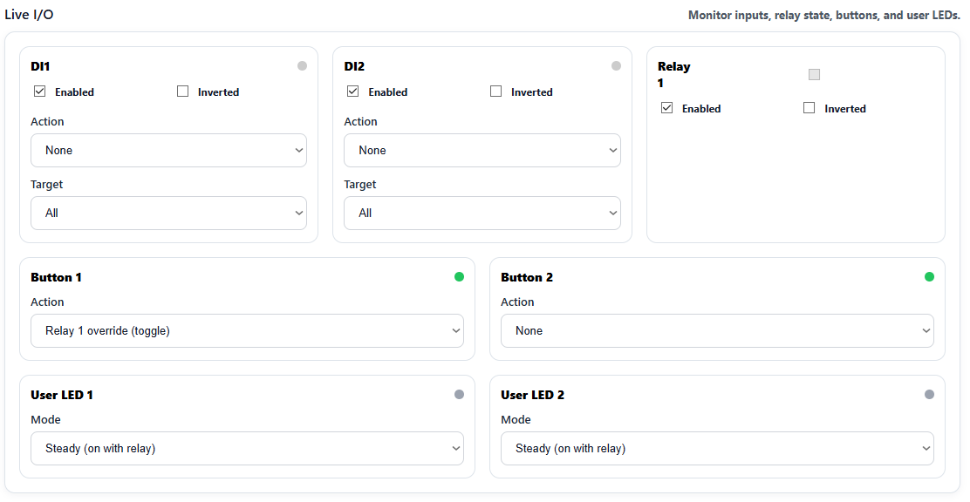
Task: Uncheck the DI2 Enabled checkbox
Action: tap(352, 91)
